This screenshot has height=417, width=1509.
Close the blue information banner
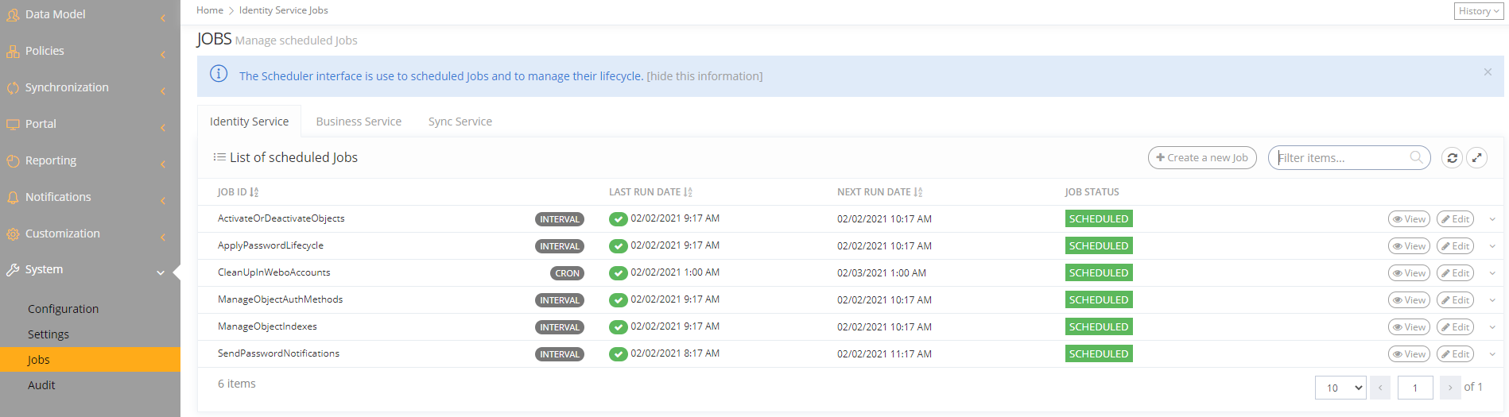click(x=1488, y=72)
